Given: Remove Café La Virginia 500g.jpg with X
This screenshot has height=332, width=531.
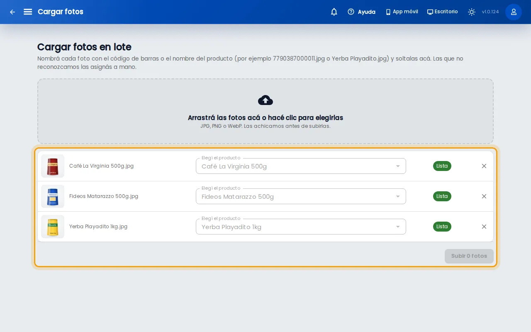Looking at the screenshot, I should (484, 166).
